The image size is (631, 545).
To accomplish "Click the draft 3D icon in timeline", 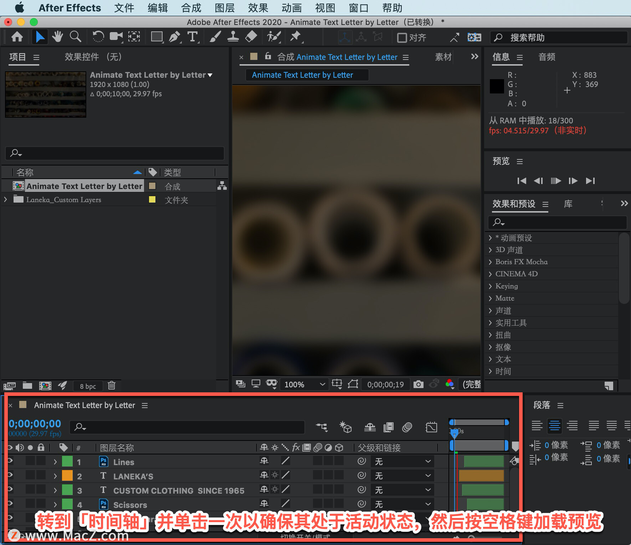I will tap(345, 427).
